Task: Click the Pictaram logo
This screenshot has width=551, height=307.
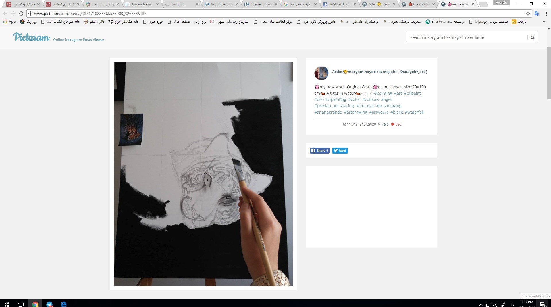Action: coord(31,37)
